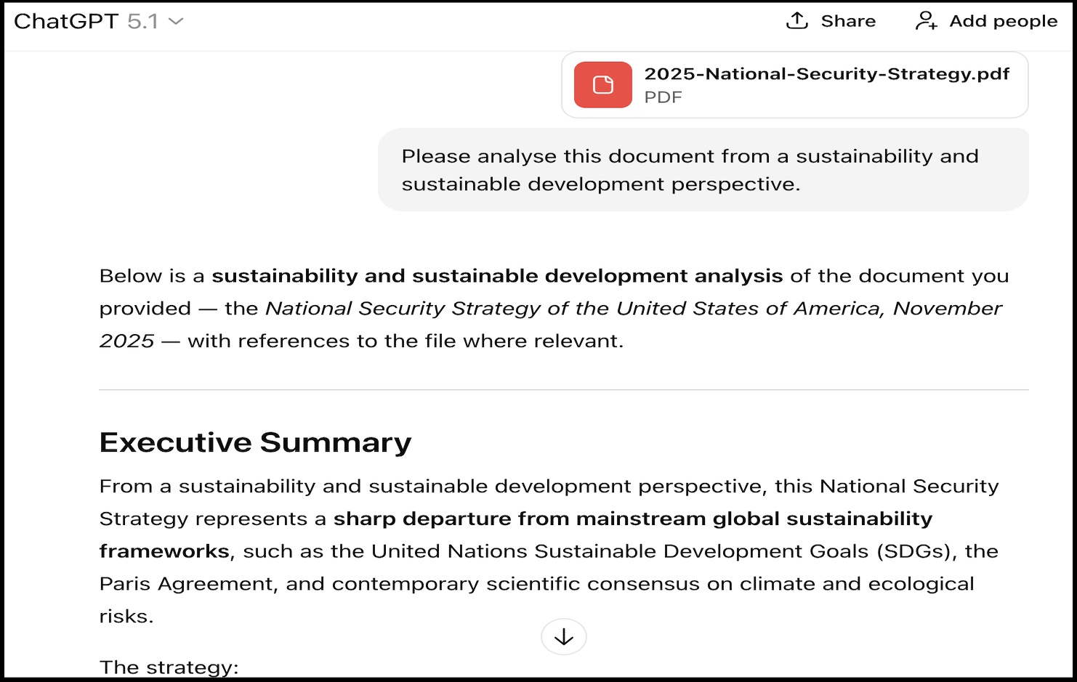Click bold 'sustainability and sustainable development analysis' text
This screenshot has height=682, width=1077.
pyautogui.click(x=497, y=276)
